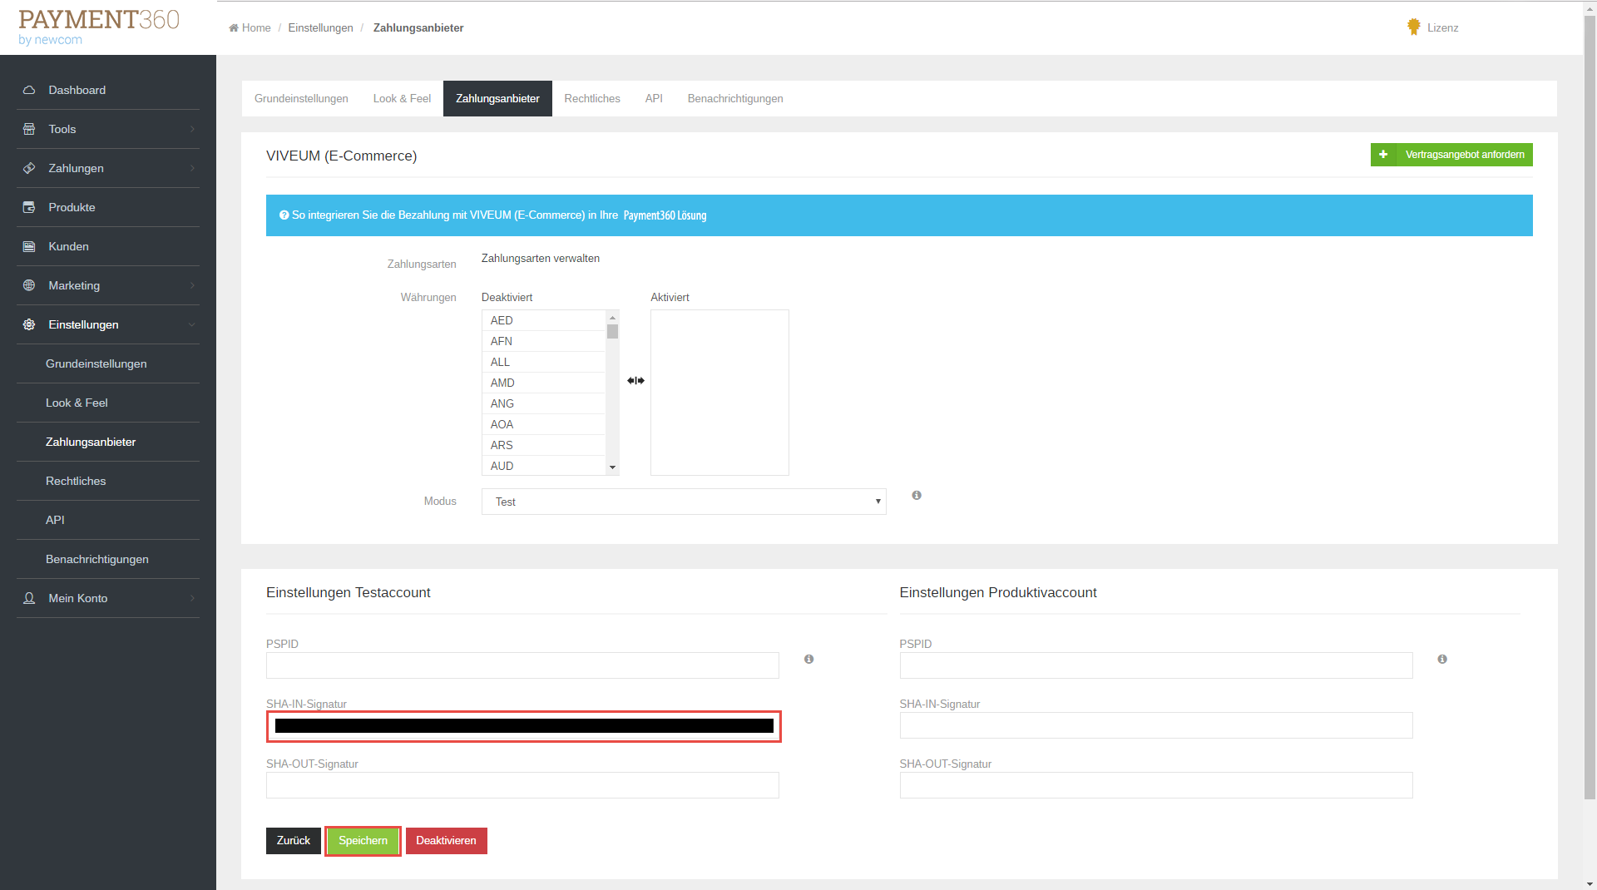The image size is (1597, 890).
Task: Click the info icon beside Modus
Action: 916,496
